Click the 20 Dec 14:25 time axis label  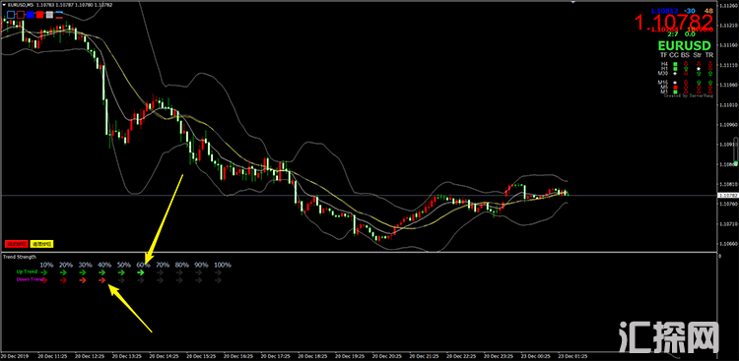pos(165,355)
